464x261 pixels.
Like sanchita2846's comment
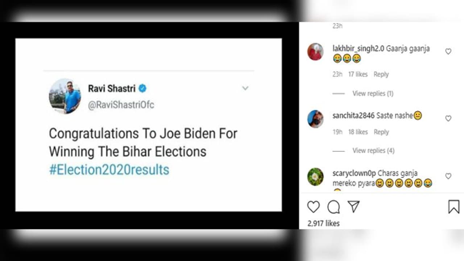pos(448,119)
